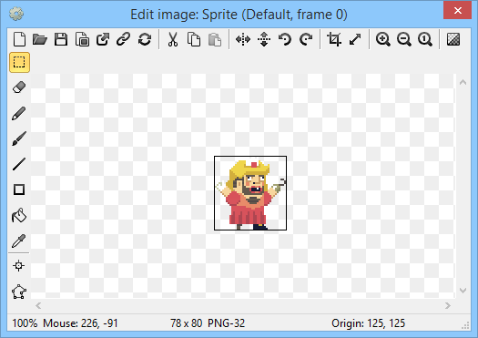The height and width of the screenshot is (338, 478).
Task: Select the Rectangle shape tool
Action: click(19, 189)
